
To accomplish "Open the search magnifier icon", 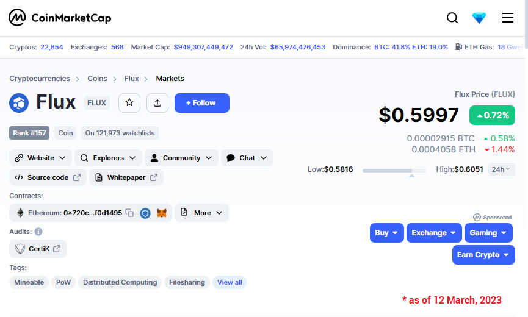I will click(452, 18).
